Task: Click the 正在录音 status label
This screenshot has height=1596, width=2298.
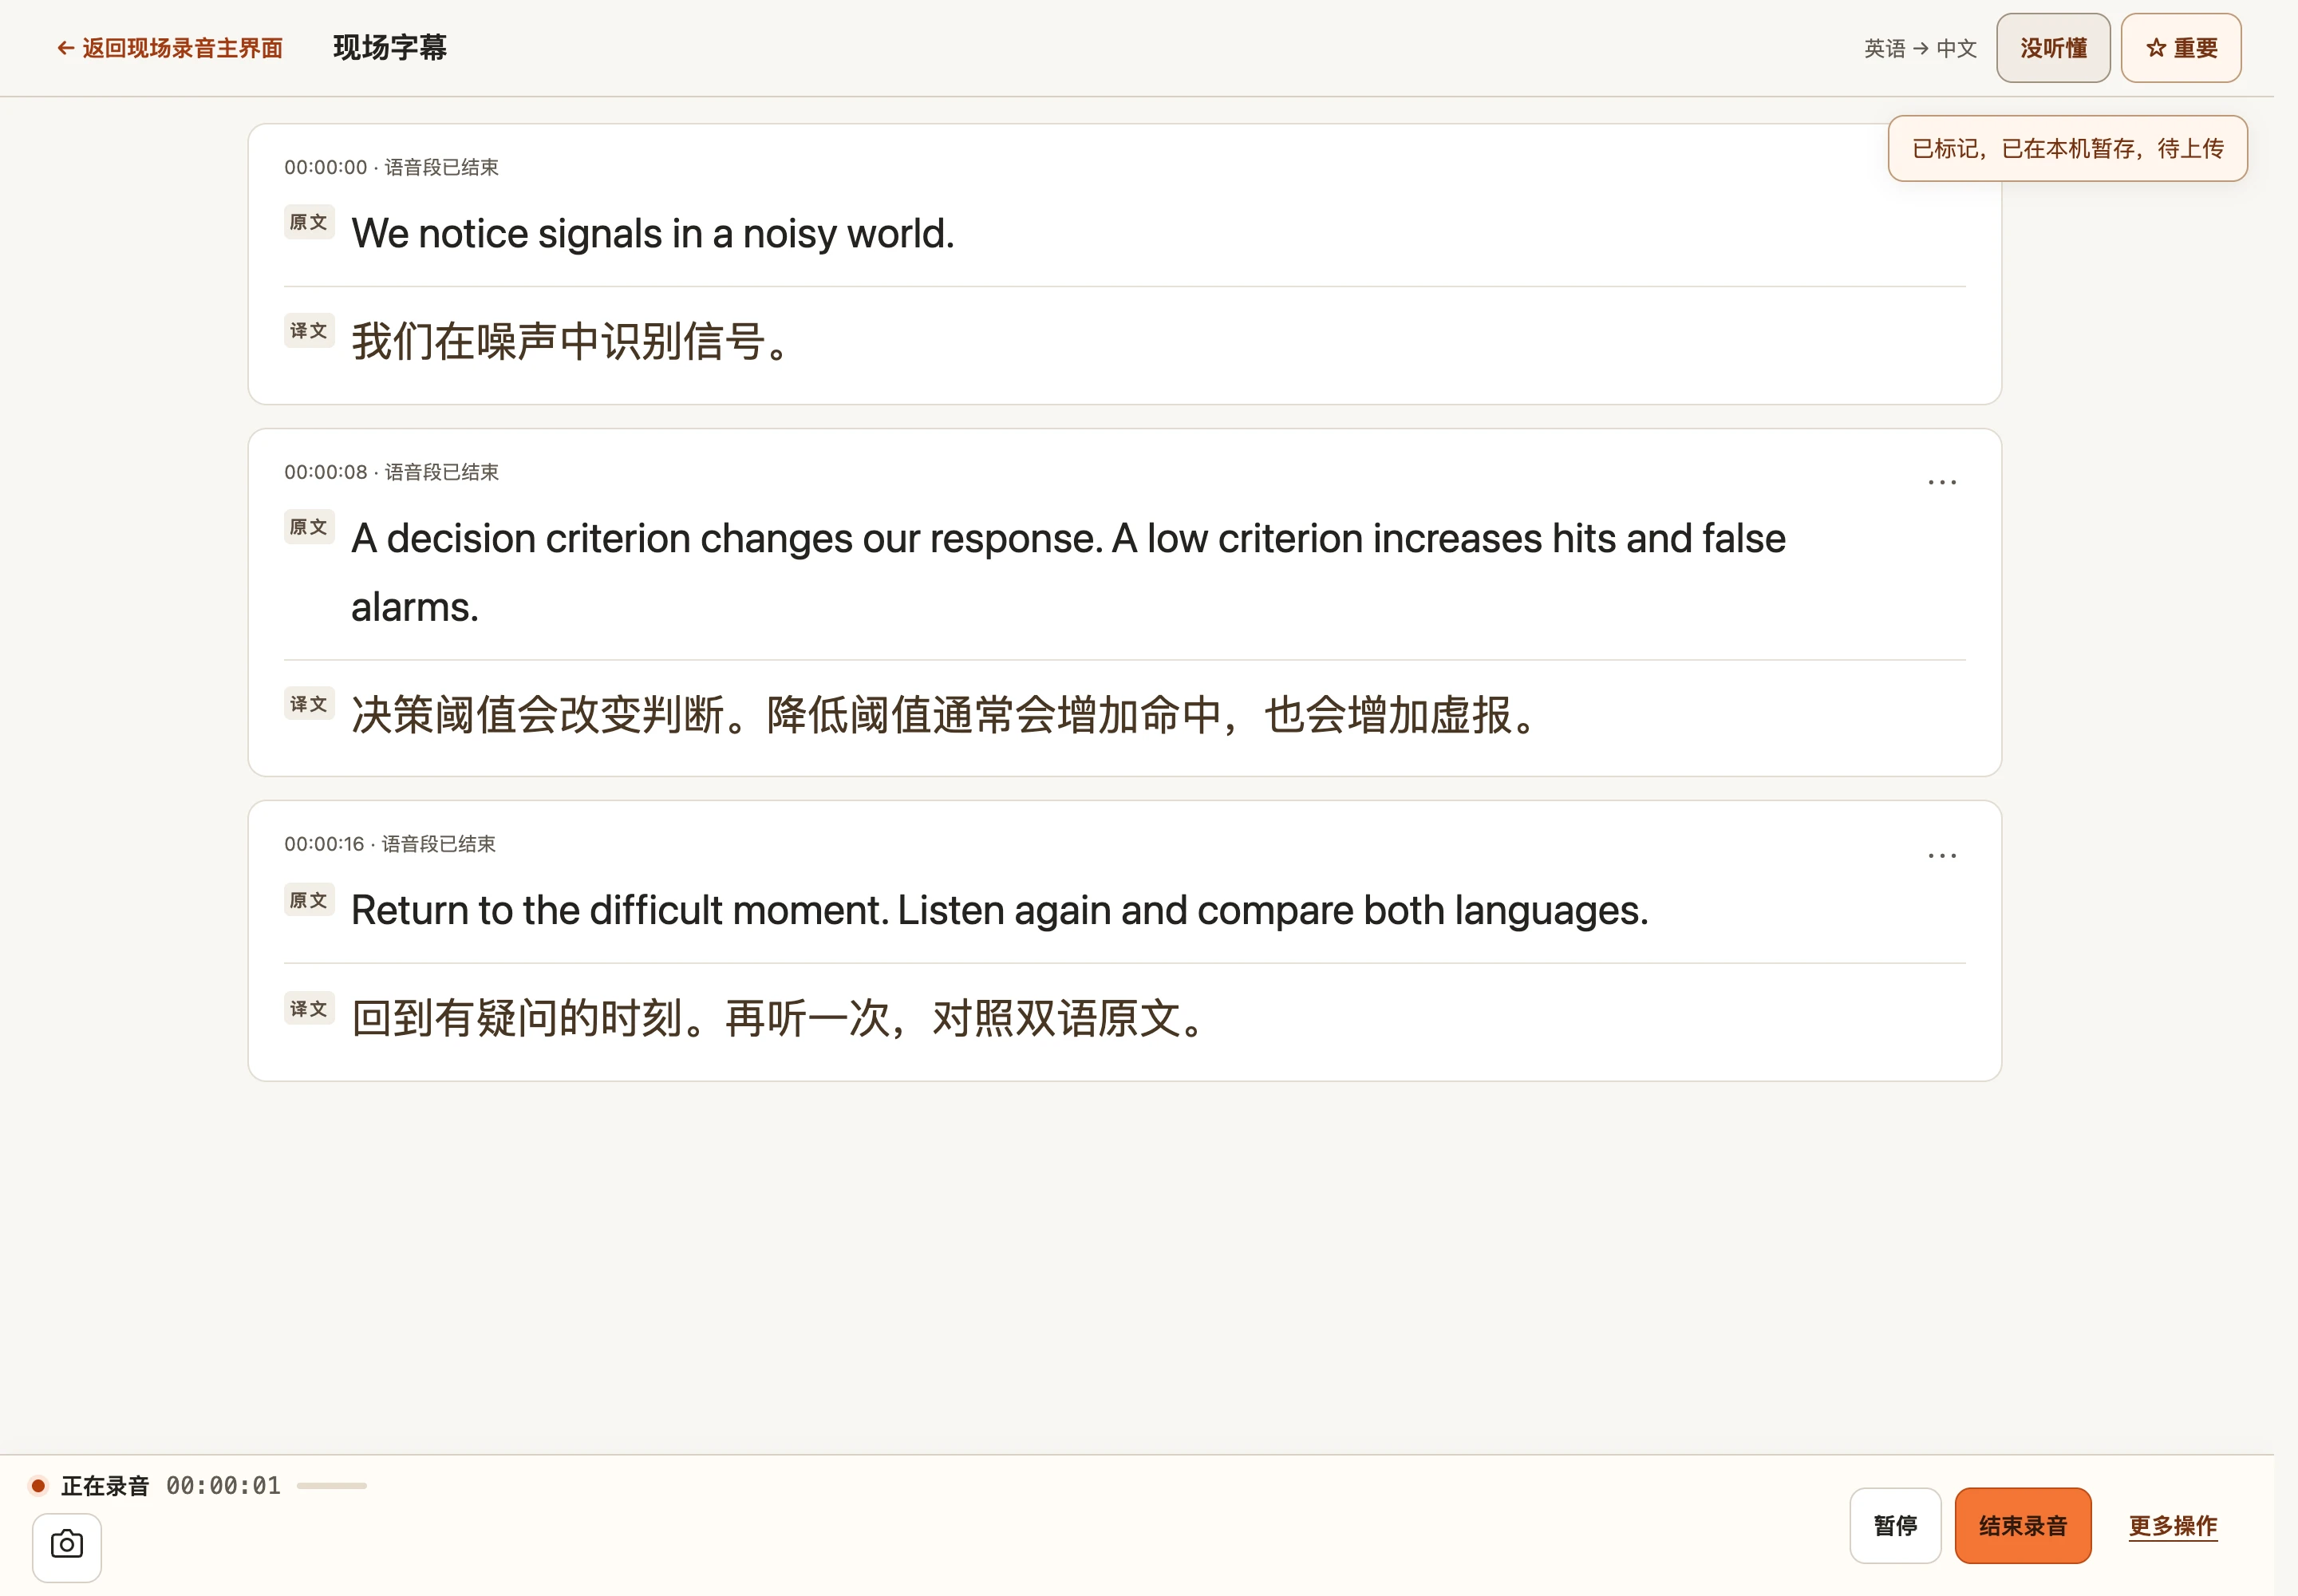Action: point(105,1486)
